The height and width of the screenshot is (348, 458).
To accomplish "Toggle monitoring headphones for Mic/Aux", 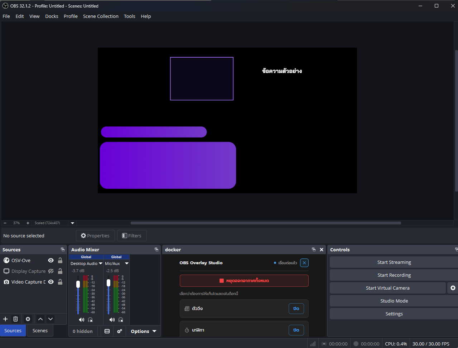I will (x=121, y=319).
